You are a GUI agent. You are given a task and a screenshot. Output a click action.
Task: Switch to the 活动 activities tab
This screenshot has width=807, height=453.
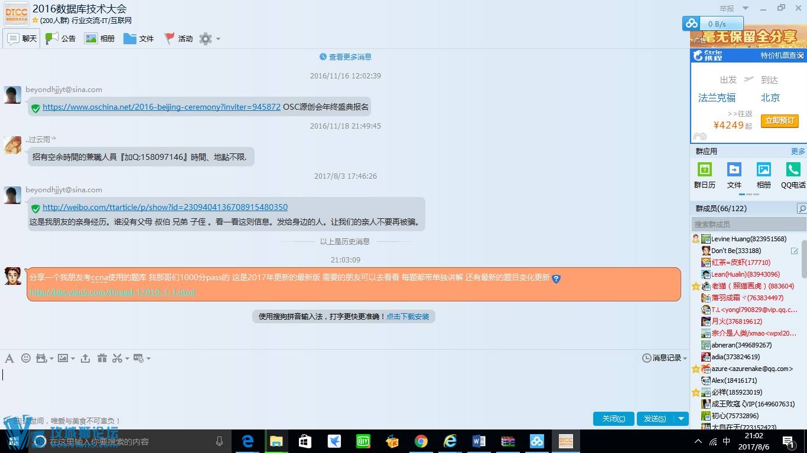point(178,39)
